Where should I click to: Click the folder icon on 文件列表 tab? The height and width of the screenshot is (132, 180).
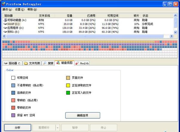tap(26, 63)
